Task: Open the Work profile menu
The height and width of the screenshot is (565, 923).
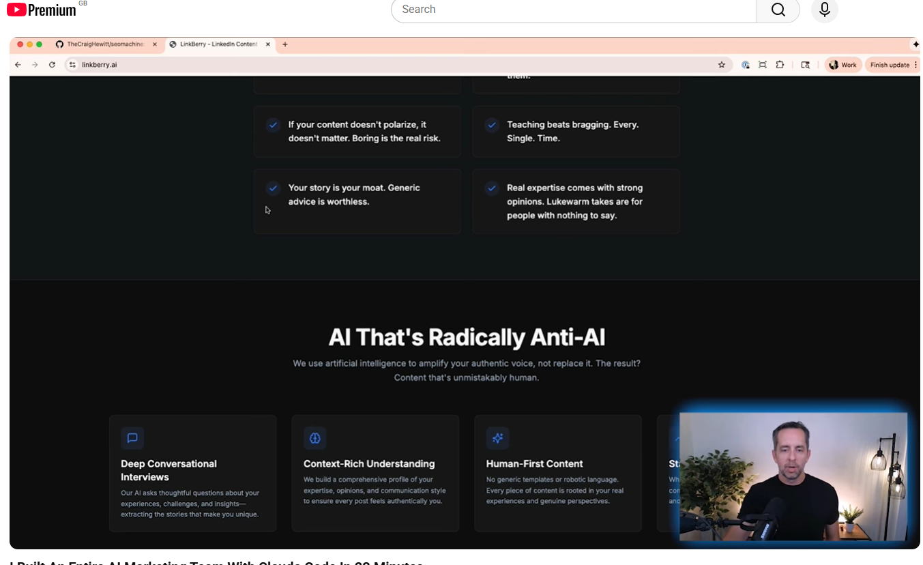Action: pos(843,65)
